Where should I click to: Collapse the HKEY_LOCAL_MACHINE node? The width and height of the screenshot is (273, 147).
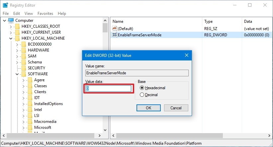pyautogui.click(x=11, y=38)
